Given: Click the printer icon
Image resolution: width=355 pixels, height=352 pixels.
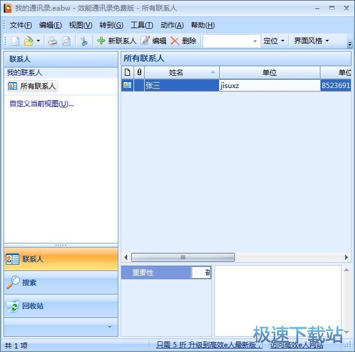Looking at the screenshot, I should coord(53,41).
